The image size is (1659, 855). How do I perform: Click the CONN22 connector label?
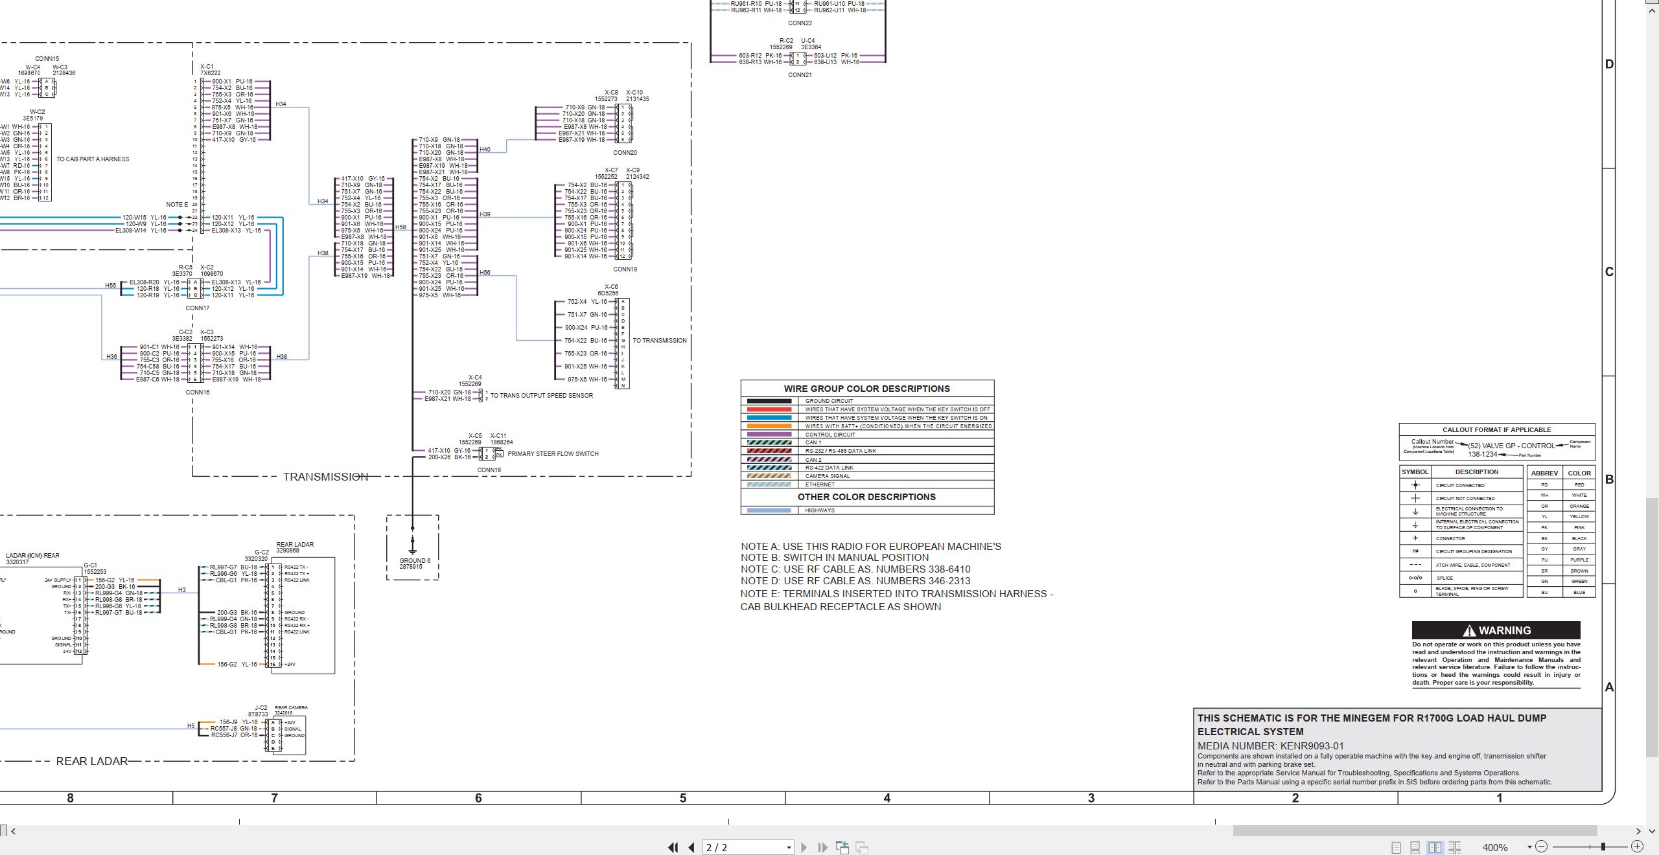click(800, 23)
